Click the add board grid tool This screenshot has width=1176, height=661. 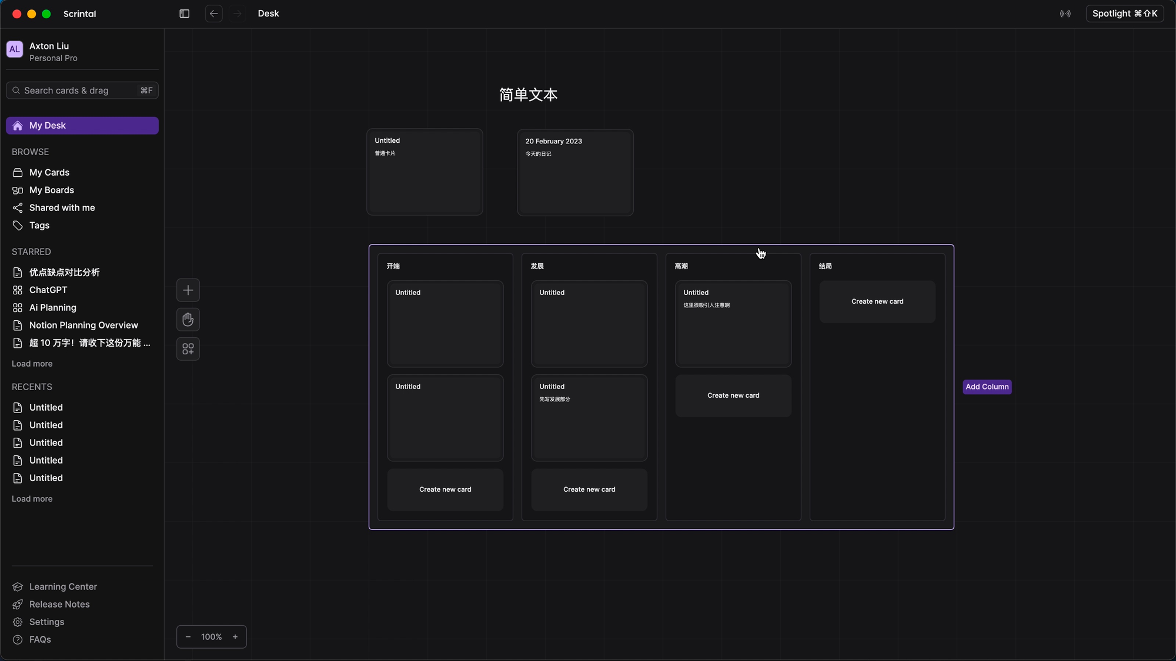pyautogui.click(x=188, y=349)
